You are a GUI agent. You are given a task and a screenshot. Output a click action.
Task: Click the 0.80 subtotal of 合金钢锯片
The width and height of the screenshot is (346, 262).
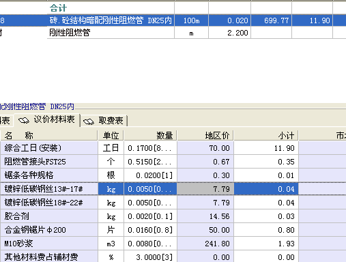click(x=266, y=230)
